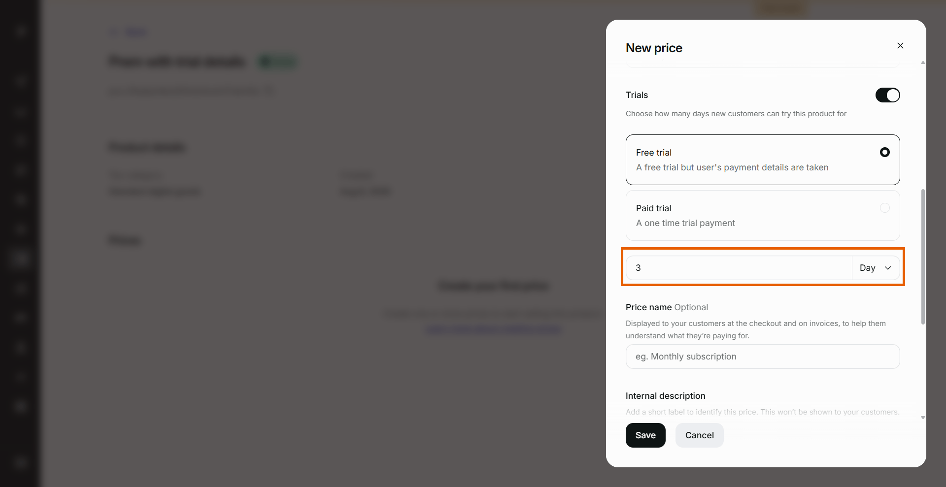This screenshot has width=946, height=487.
Task: Click the topmost icon in left sidebar
Action: [x=20, y=32]
